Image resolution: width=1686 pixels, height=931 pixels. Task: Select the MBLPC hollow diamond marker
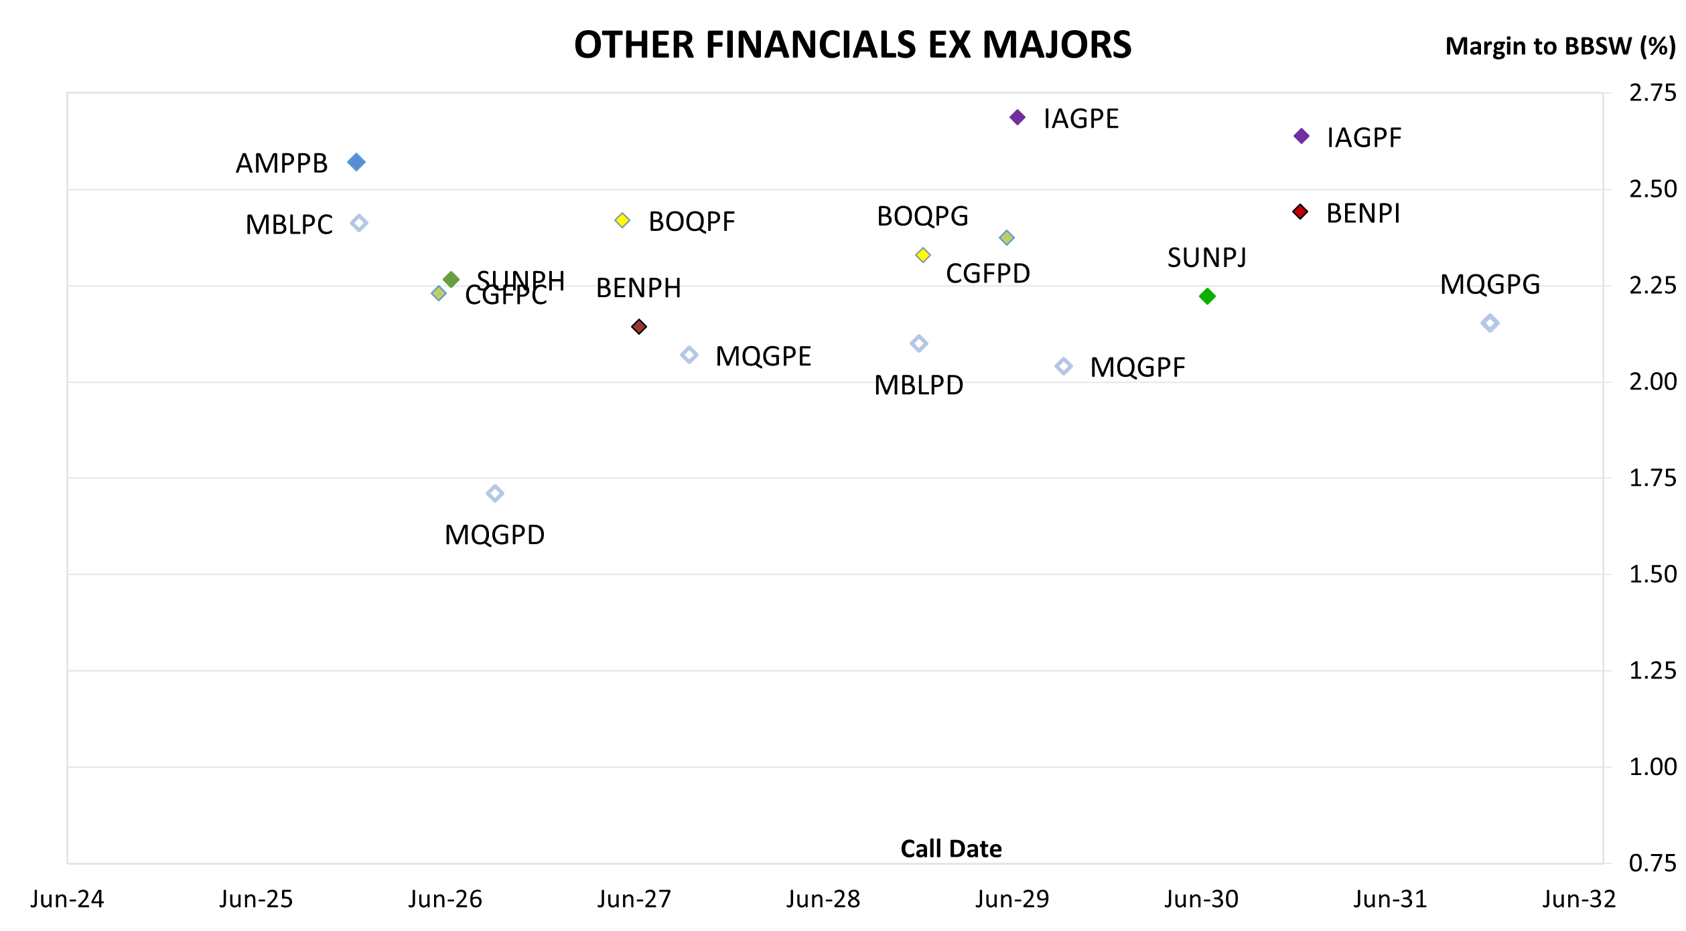point(359,223)
